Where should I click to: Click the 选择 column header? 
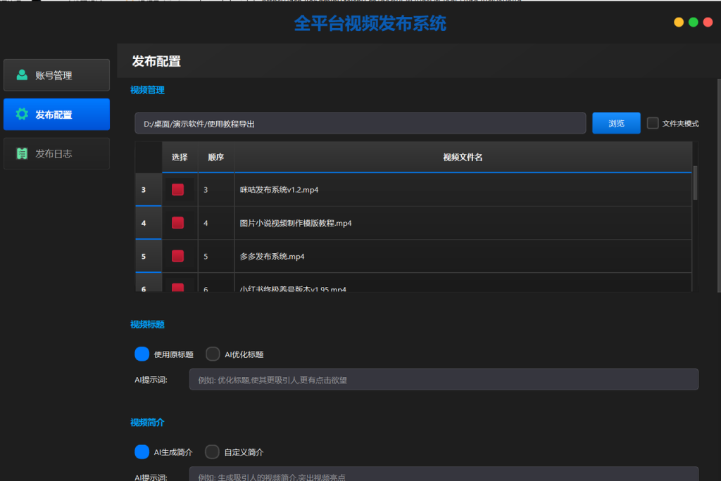pos(180,157)
